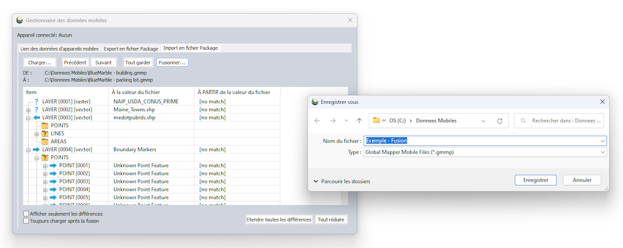This screenshot has width=623, height=248.
Task: Click the Fusionner... button
Action: [x=172, y=63]
